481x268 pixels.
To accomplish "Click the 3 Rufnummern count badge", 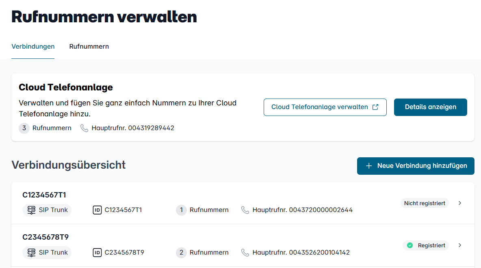I will [24, 128].
